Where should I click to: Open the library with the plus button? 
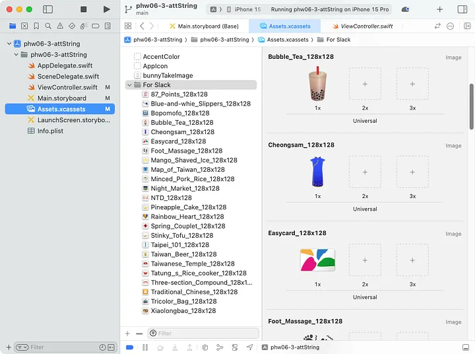pos(439,9)
